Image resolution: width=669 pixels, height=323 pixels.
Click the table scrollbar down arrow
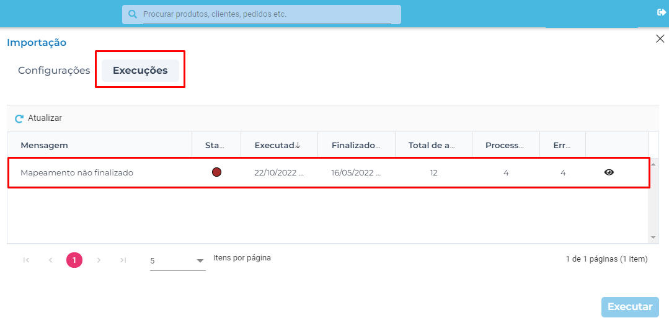[653, 237]
